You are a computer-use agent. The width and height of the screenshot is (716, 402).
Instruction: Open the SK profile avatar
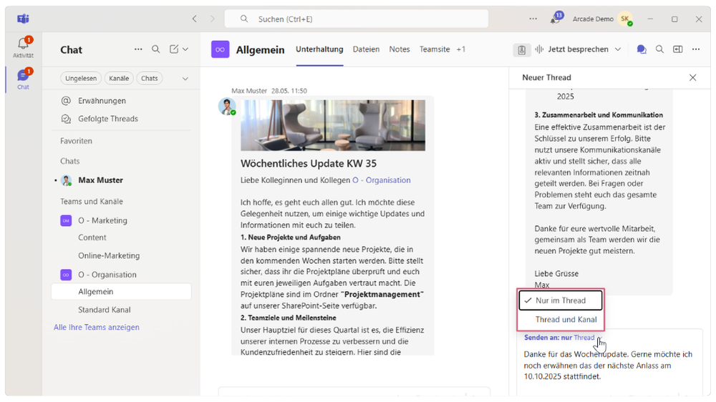click(x=625, y=19)
